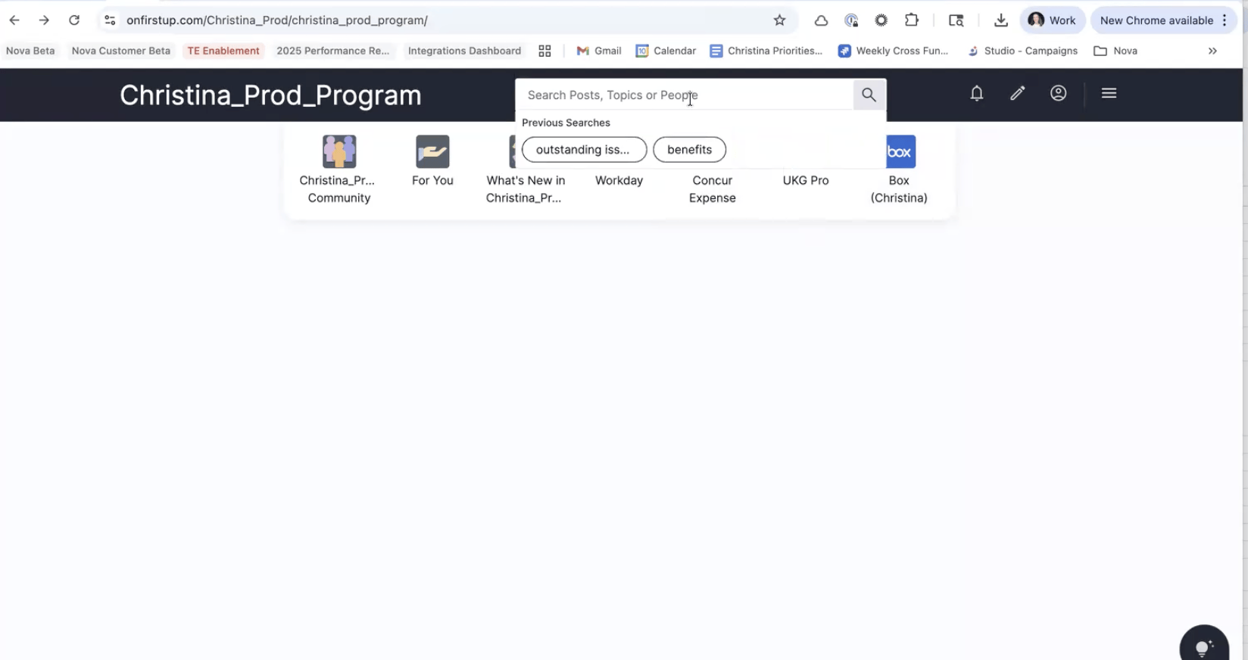Open the hamburger menu
The height and width of the screenshot is (660, 1248).
click(x=1109, y=93)
